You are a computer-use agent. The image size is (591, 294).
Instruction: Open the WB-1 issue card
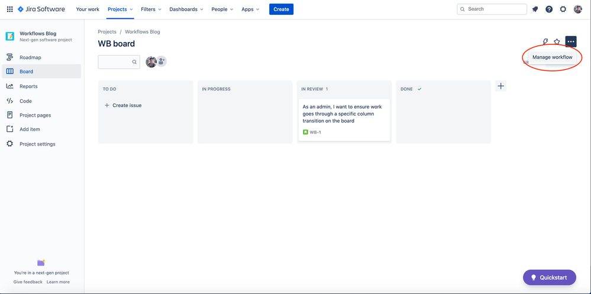(344, 120)
